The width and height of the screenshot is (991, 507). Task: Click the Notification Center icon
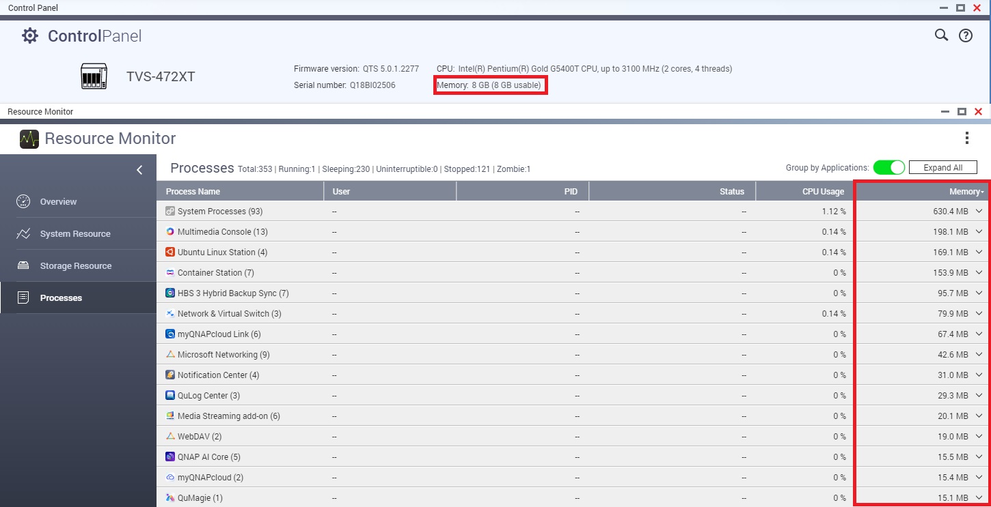tap(170, 375)
